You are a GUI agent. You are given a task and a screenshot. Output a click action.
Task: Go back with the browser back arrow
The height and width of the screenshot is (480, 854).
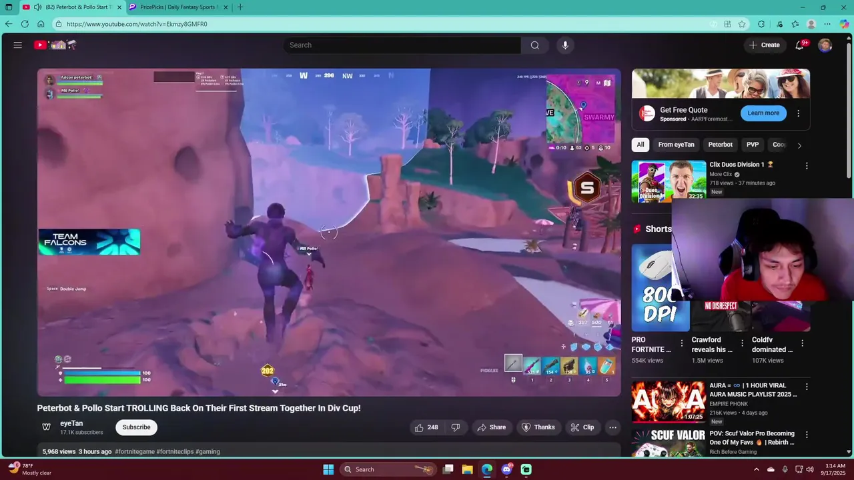(x=9, y=24)
